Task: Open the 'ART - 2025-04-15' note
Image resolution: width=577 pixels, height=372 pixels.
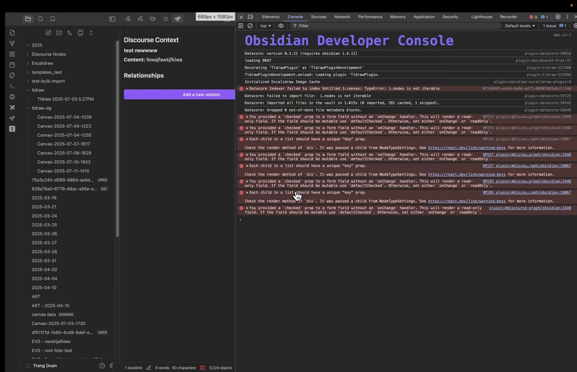Action: tap(50, 305)
